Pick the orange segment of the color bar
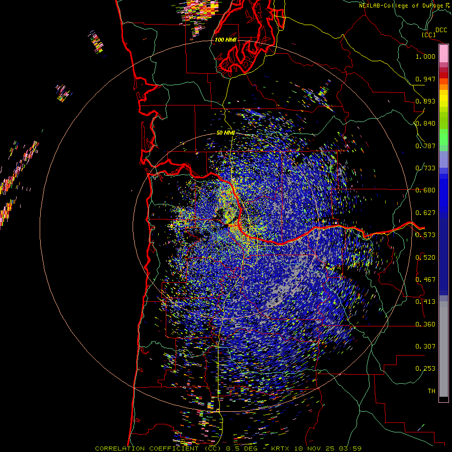 pyautogui.click(x=443, y=87)
